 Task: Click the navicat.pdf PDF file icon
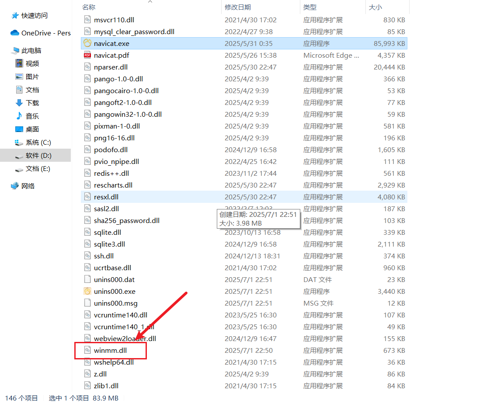87,55
